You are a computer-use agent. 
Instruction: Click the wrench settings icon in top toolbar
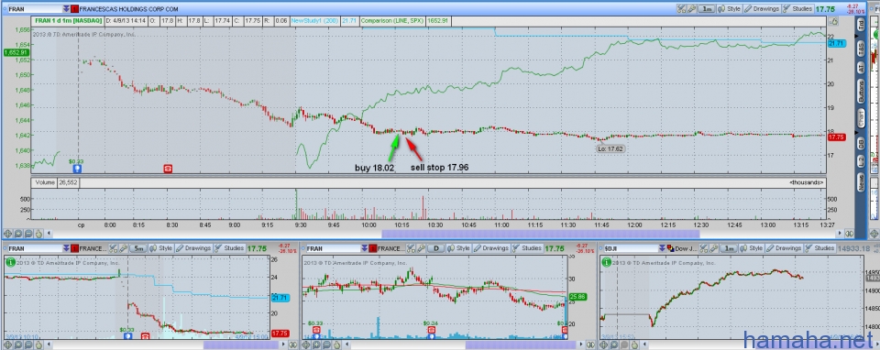coord(691,9)
